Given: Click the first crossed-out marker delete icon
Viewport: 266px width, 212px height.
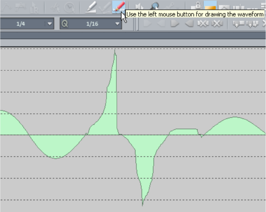Looking at the screenshot, I should point(203,23).
